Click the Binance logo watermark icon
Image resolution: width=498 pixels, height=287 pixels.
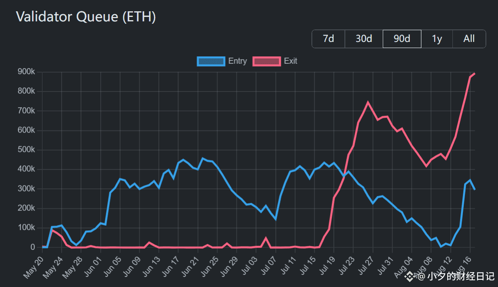coord(411,276)
